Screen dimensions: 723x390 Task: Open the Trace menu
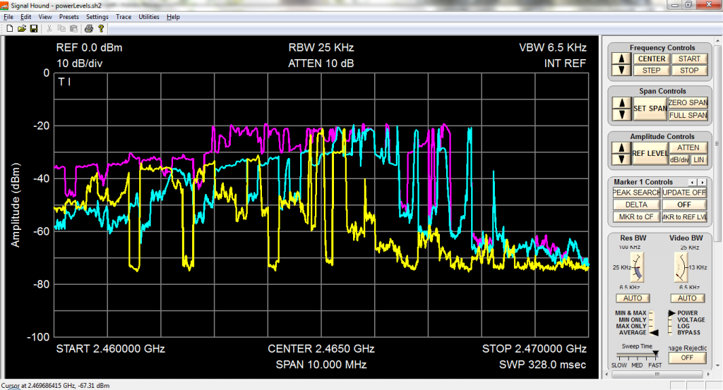tap(123, 16)
